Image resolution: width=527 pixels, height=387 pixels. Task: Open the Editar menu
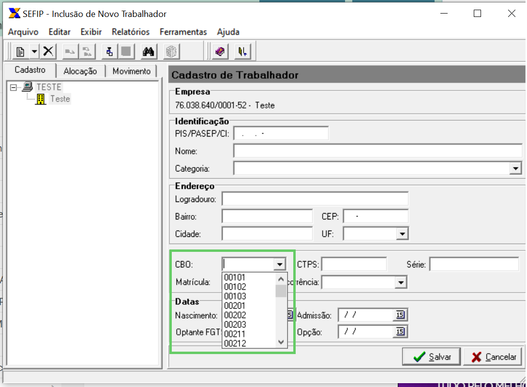(x=60, y=32)
